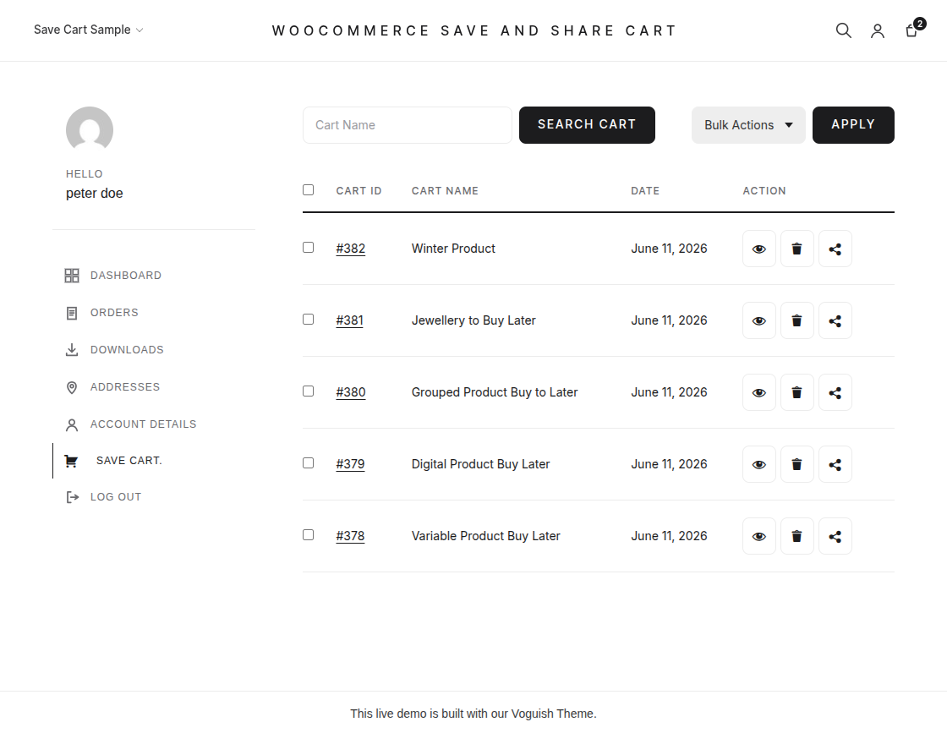The image size is (947, 744).
Task: Open the search icon in header
Action: point(843,30)
